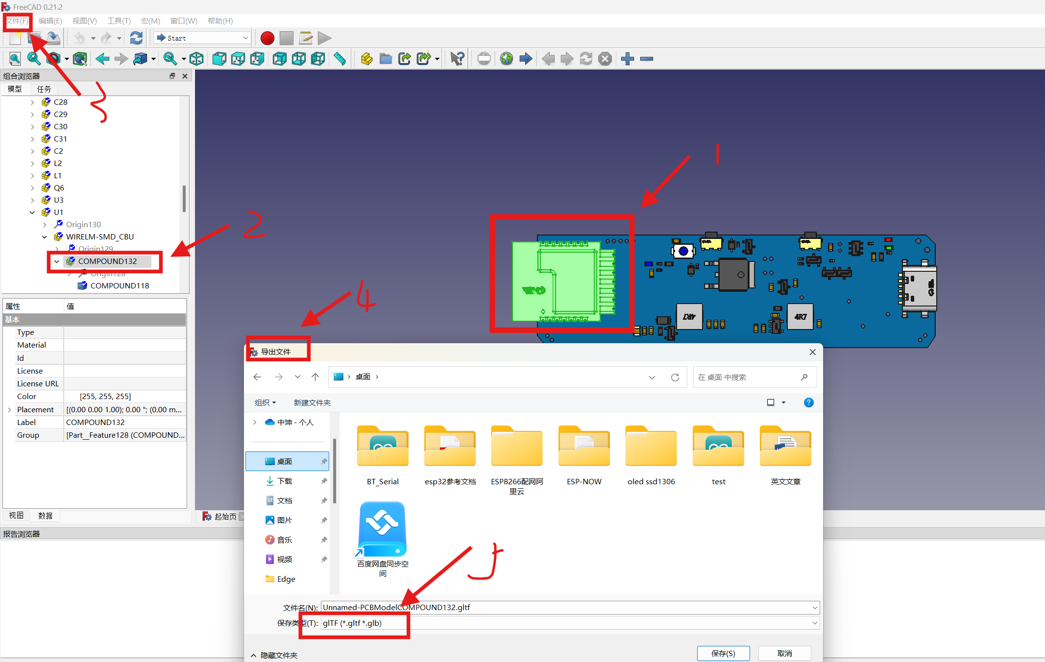Open the 文件(F) menu
This screenshot has height=662, width=1045.
tap(17, 21)
